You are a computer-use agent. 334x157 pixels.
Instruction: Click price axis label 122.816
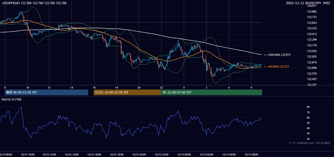pyautogui.click(x=312, y=62)
